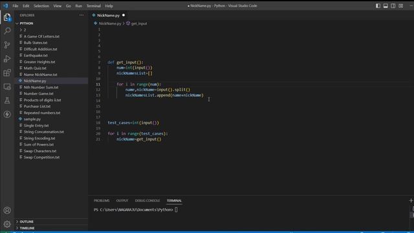Image resolution: width=414 pixels, height=233 pixels.
Task: Open Accounts menu icon
Action: point(7,210)
